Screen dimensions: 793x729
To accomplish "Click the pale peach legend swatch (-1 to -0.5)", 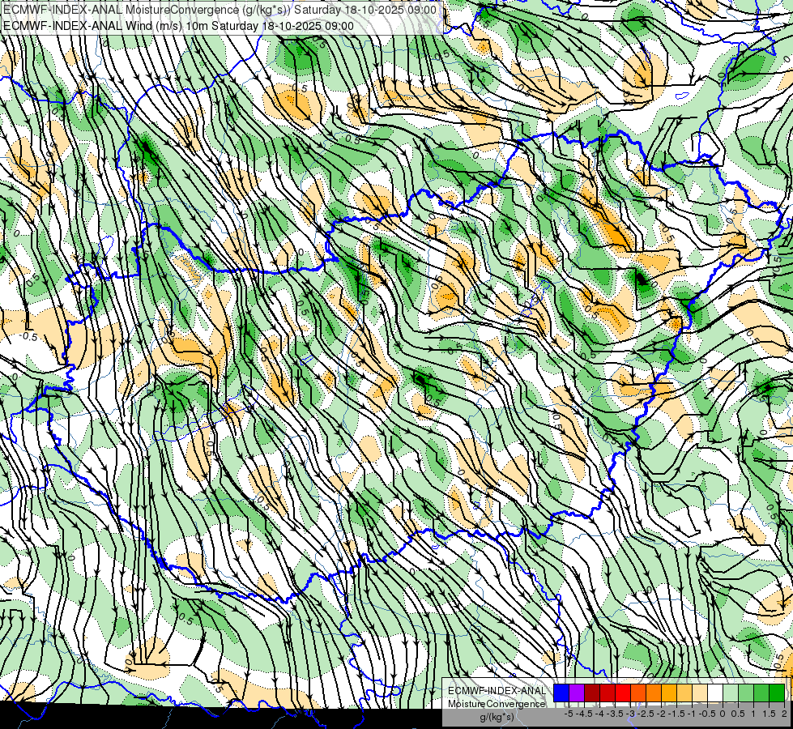I will coord(700,693).
